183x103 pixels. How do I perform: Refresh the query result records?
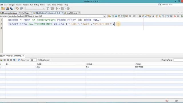pyautogui.click(x=19, y=60)
